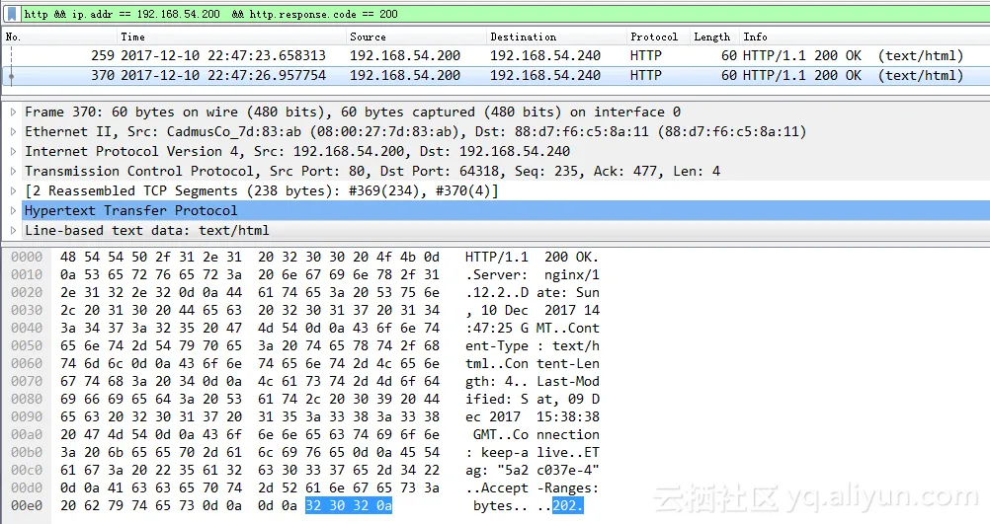Click Info cell of packet 370

853,75
